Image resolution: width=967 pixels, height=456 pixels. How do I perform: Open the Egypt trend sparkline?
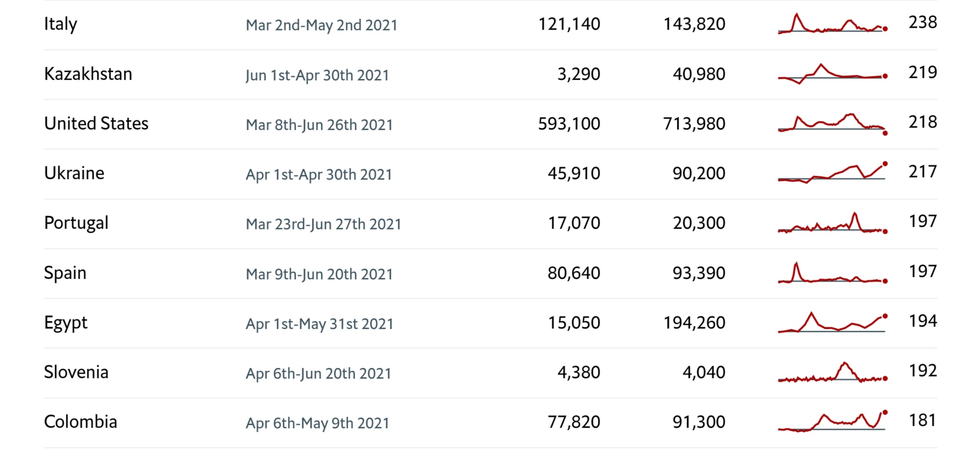(832, 323)
